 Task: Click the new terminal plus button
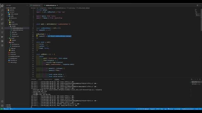192,79
